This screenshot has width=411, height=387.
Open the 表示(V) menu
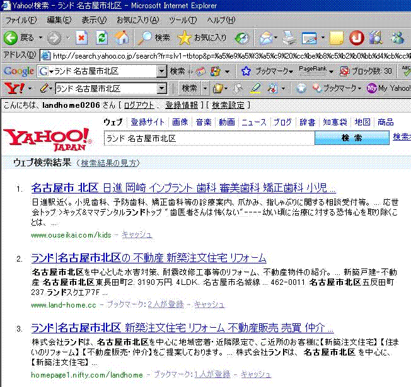[94, 20]
